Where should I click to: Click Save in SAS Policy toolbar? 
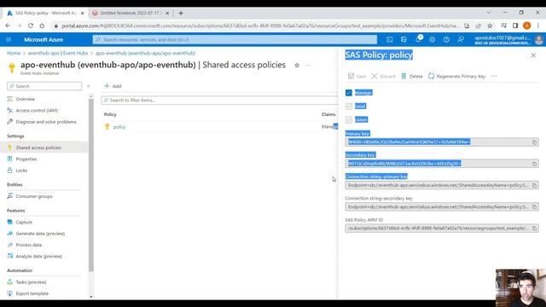coord(357,76)
